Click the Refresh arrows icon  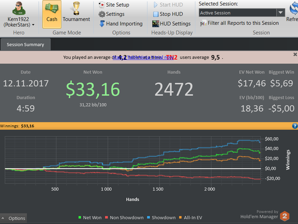tap(294, 9)
